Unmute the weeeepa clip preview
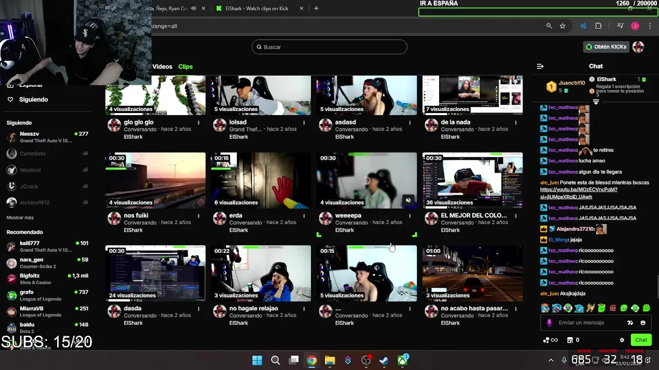659x370 pixels. click(408, 200)
